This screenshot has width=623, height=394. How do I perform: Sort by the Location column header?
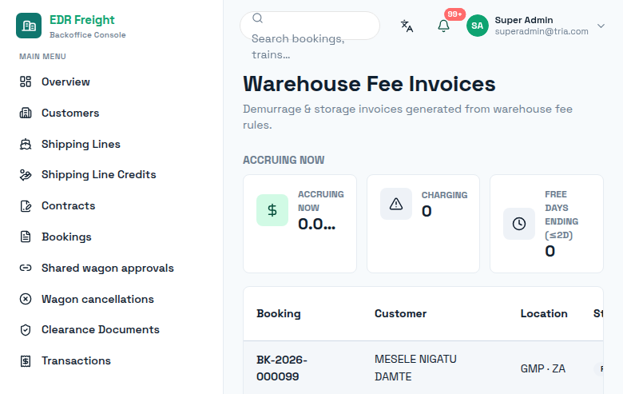[x=544, y=314]
